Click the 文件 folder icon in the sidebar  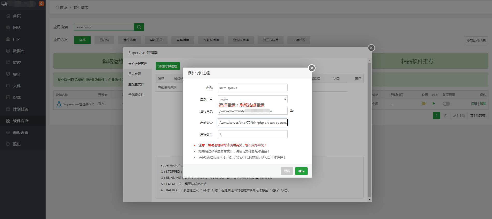8,86
